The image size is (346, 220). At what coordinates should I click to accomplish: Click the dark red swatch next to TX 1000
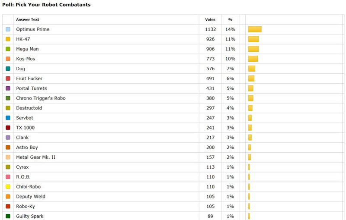pos(8,128)
